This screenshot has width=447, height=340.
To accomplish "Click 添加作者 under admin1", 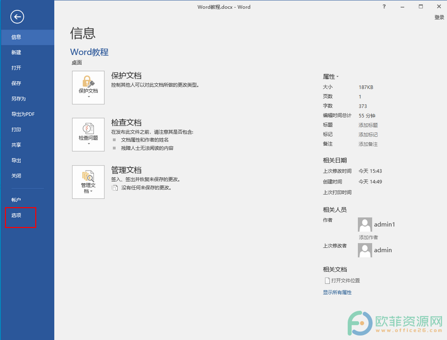I will [369, 237].
